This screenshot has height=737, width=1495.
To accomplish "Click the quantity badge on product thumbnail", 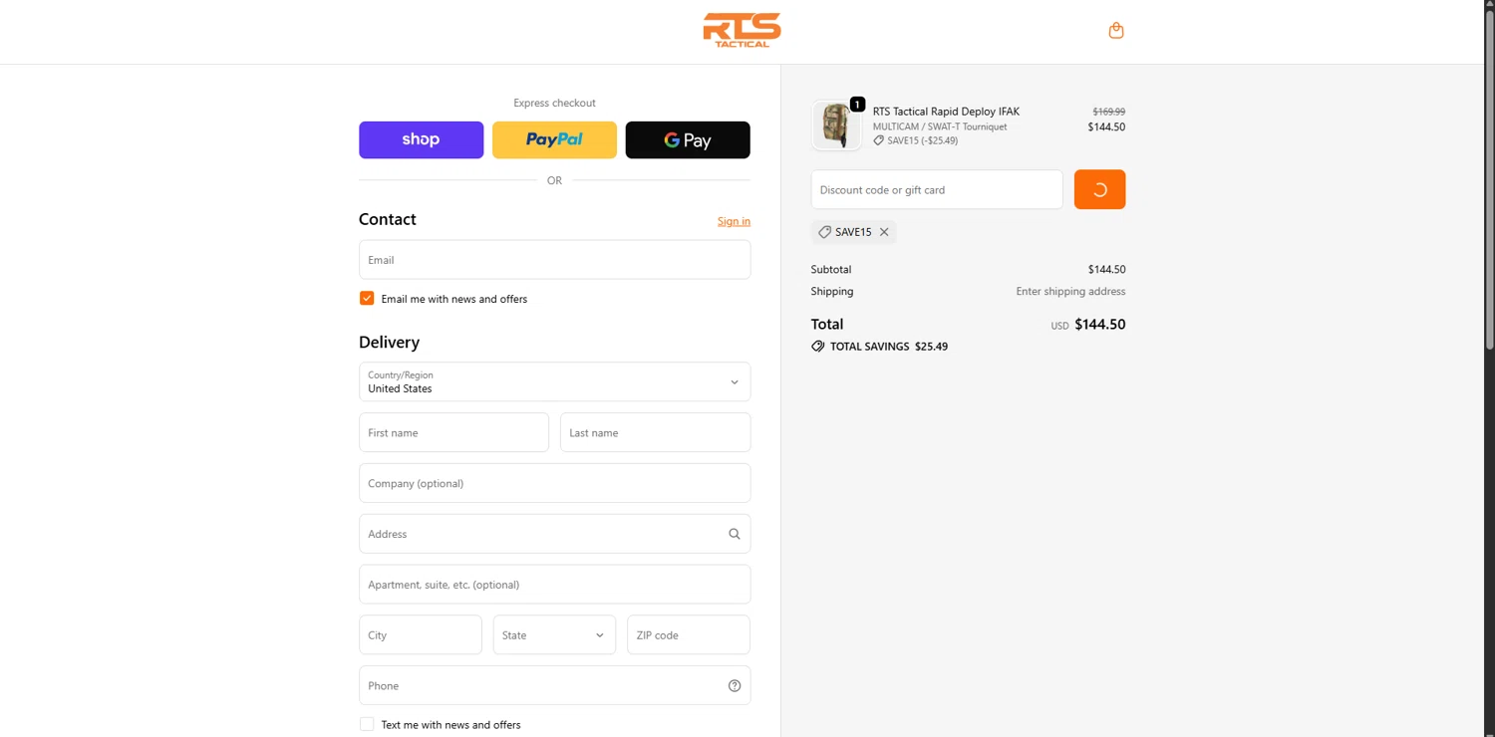I will coord(857,105).
